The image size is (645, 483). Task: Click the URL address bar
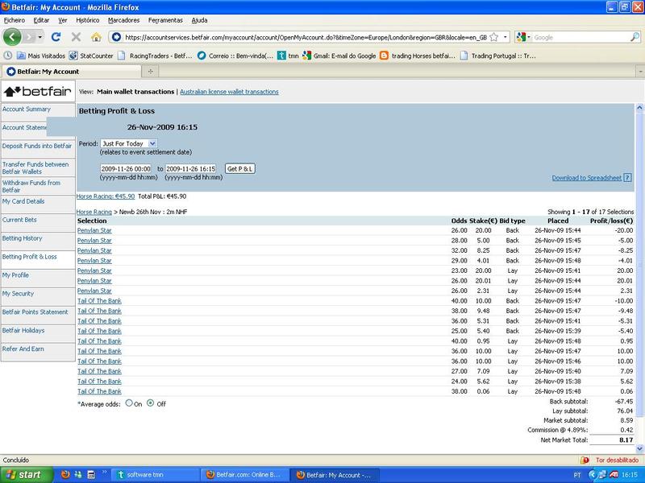[x=306, y=37]
